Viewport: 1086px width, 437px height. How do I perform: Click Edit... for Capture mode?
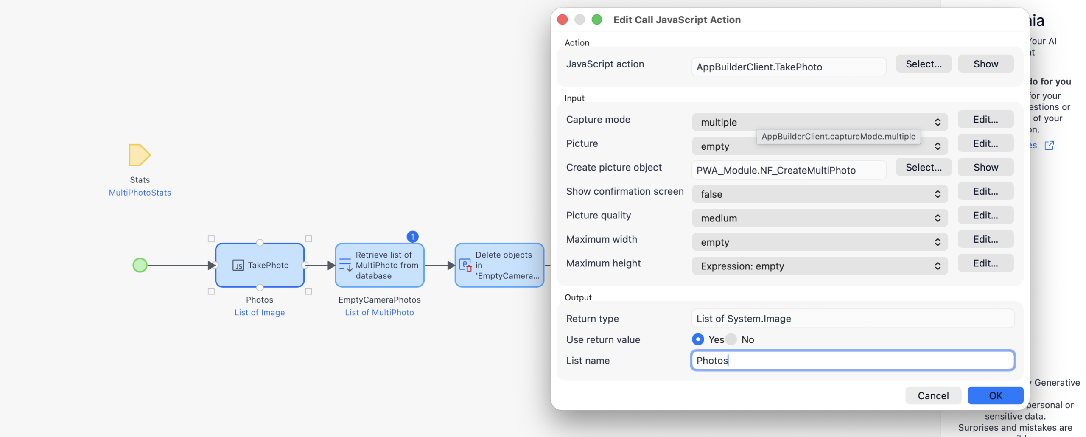(986, 120)
